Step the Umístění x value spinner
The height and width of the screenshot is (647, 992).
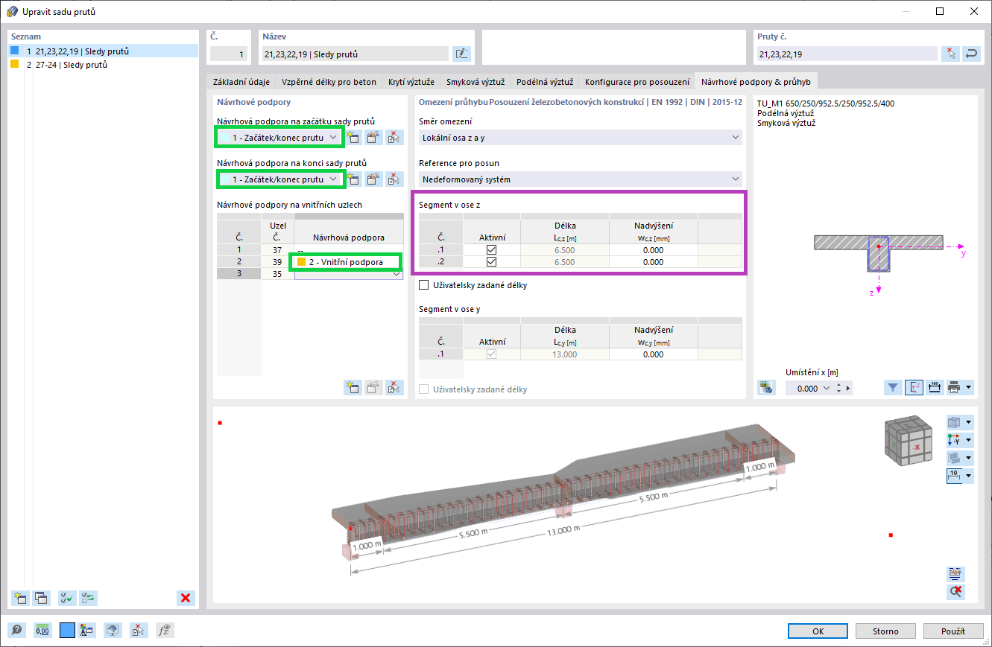pyautogui.click(x=840, y=388)
